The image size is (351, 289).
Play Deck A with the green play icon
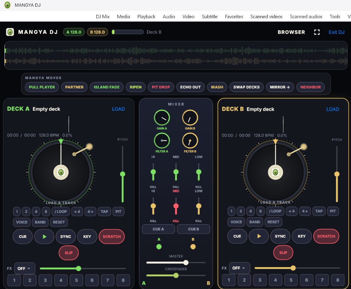coord(44,237)
